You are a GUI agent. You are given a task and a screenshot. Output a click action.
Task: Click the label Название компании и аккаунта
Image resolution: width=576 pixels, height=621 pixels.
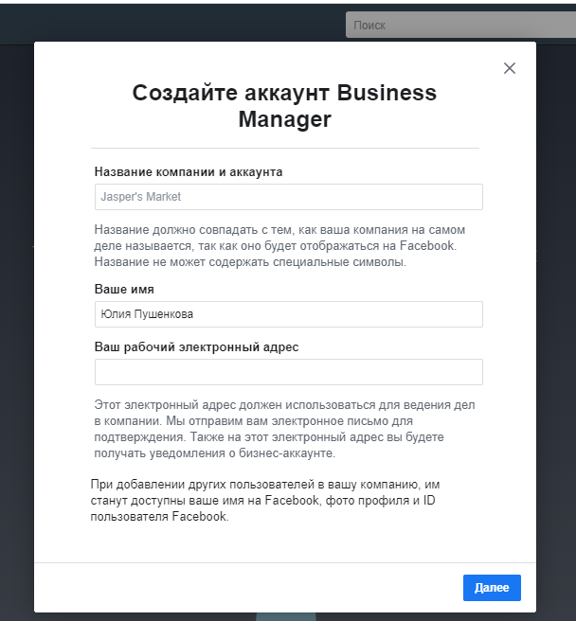(x=189, y=172)
